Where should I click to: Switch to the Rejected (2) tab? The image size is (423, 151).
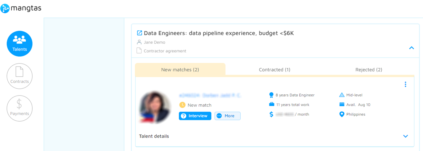369,70
